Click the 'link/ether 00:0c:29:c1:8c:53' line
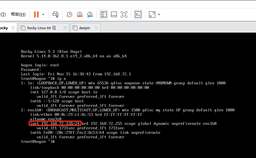 [x=86, y=114]
